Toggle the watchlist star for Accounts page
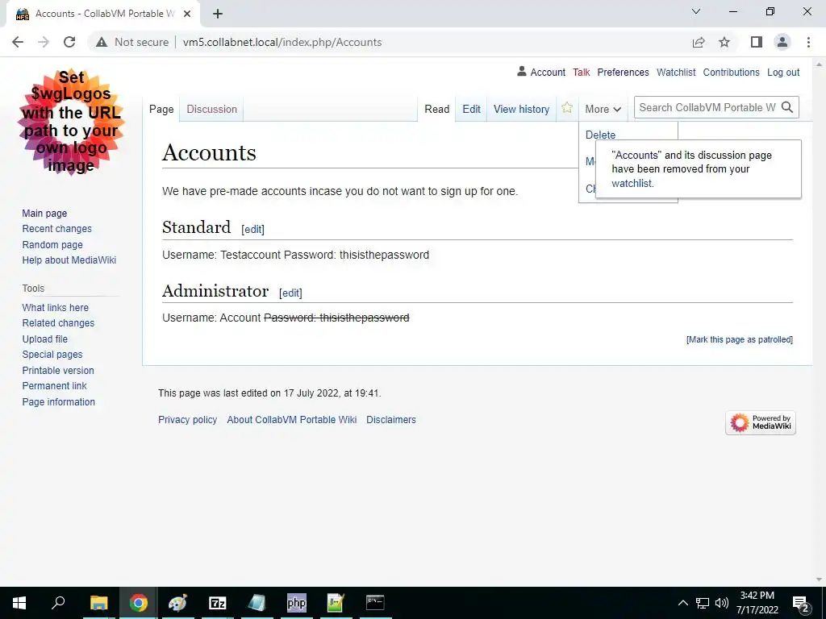Viewport: 826px width, 619px height. (x=567, y=108)
